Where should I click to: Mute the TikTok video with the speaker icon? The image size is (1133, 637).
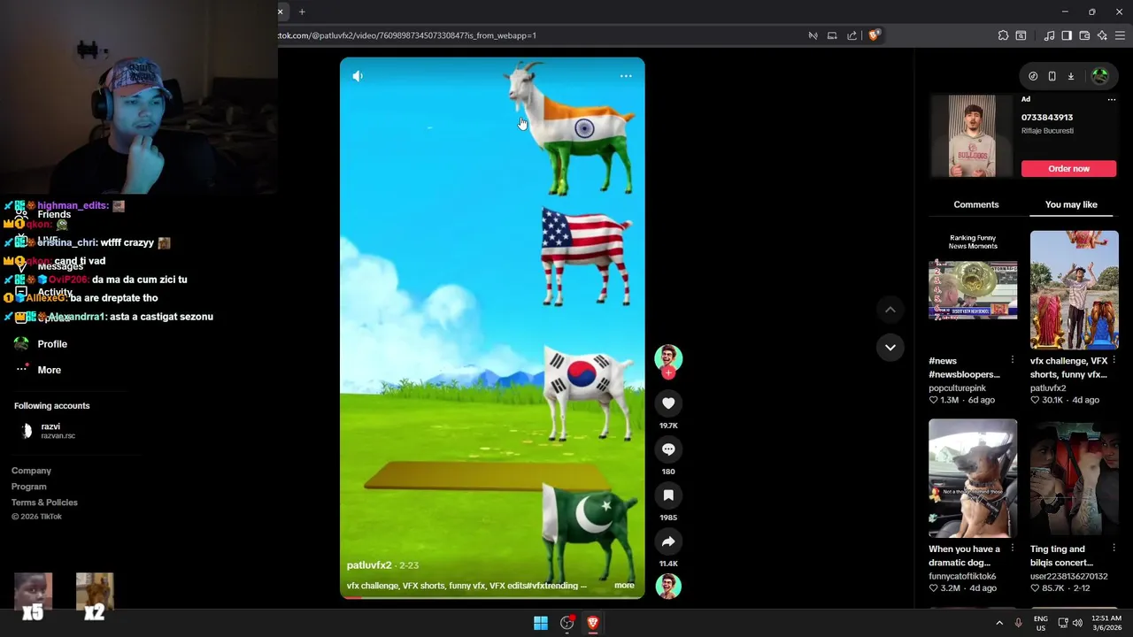coord(358,76)
